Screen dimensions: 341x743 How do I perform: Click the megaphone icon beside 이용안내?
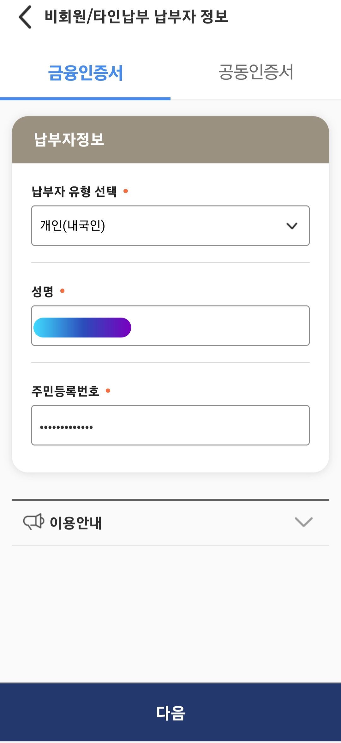tap(34, 522)
